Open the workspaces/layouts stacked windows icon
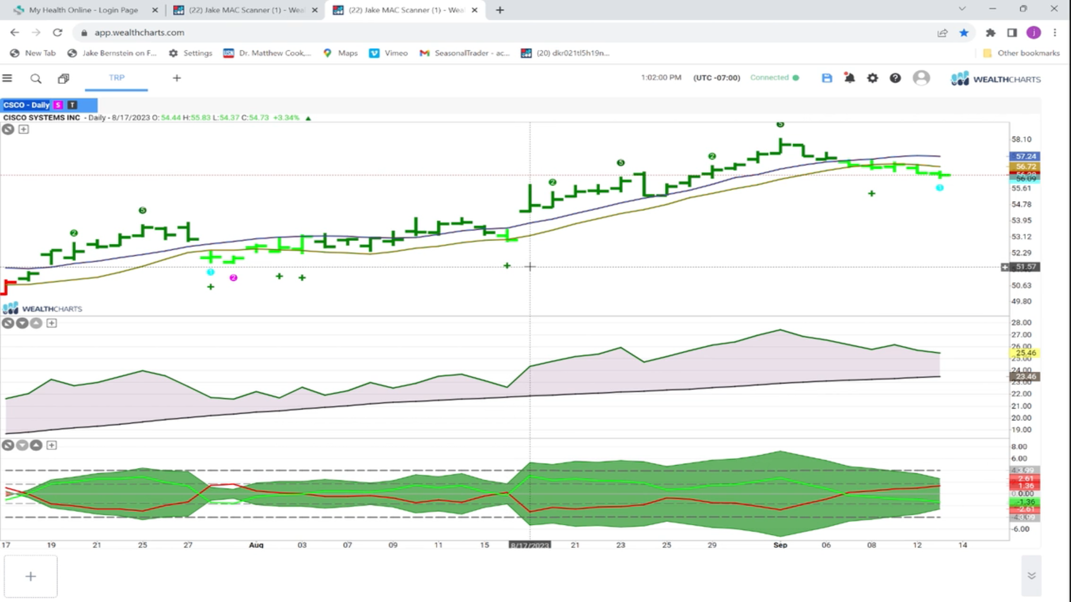The height and width of the screenshot is (602, 1071). pos(64,79)
